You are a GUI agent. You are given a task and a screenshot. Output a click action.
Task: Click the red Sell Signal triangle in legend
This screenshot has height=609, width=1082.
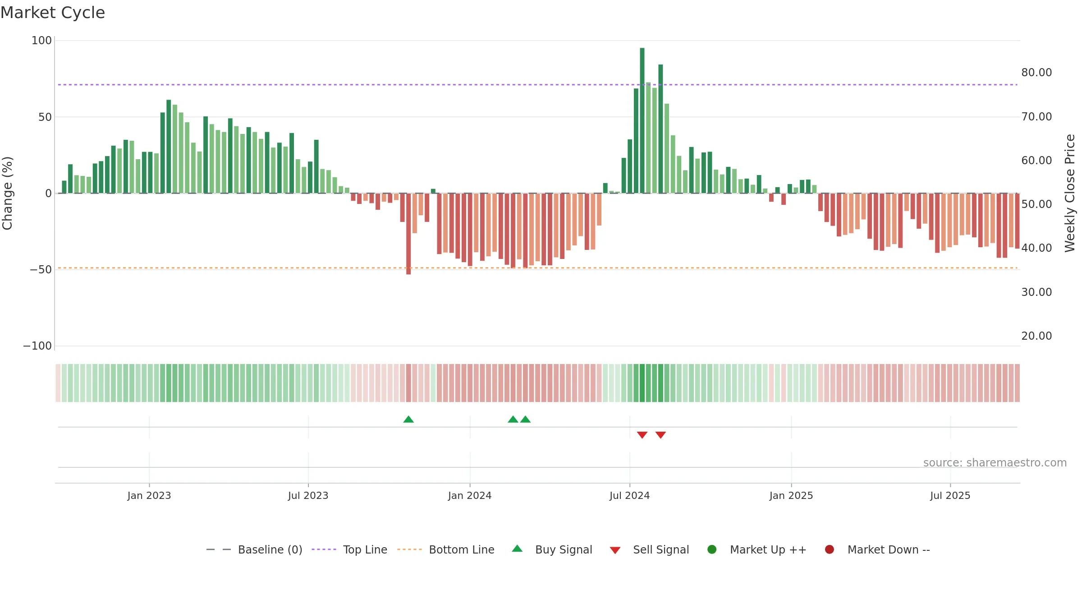[x=615, y=550]
